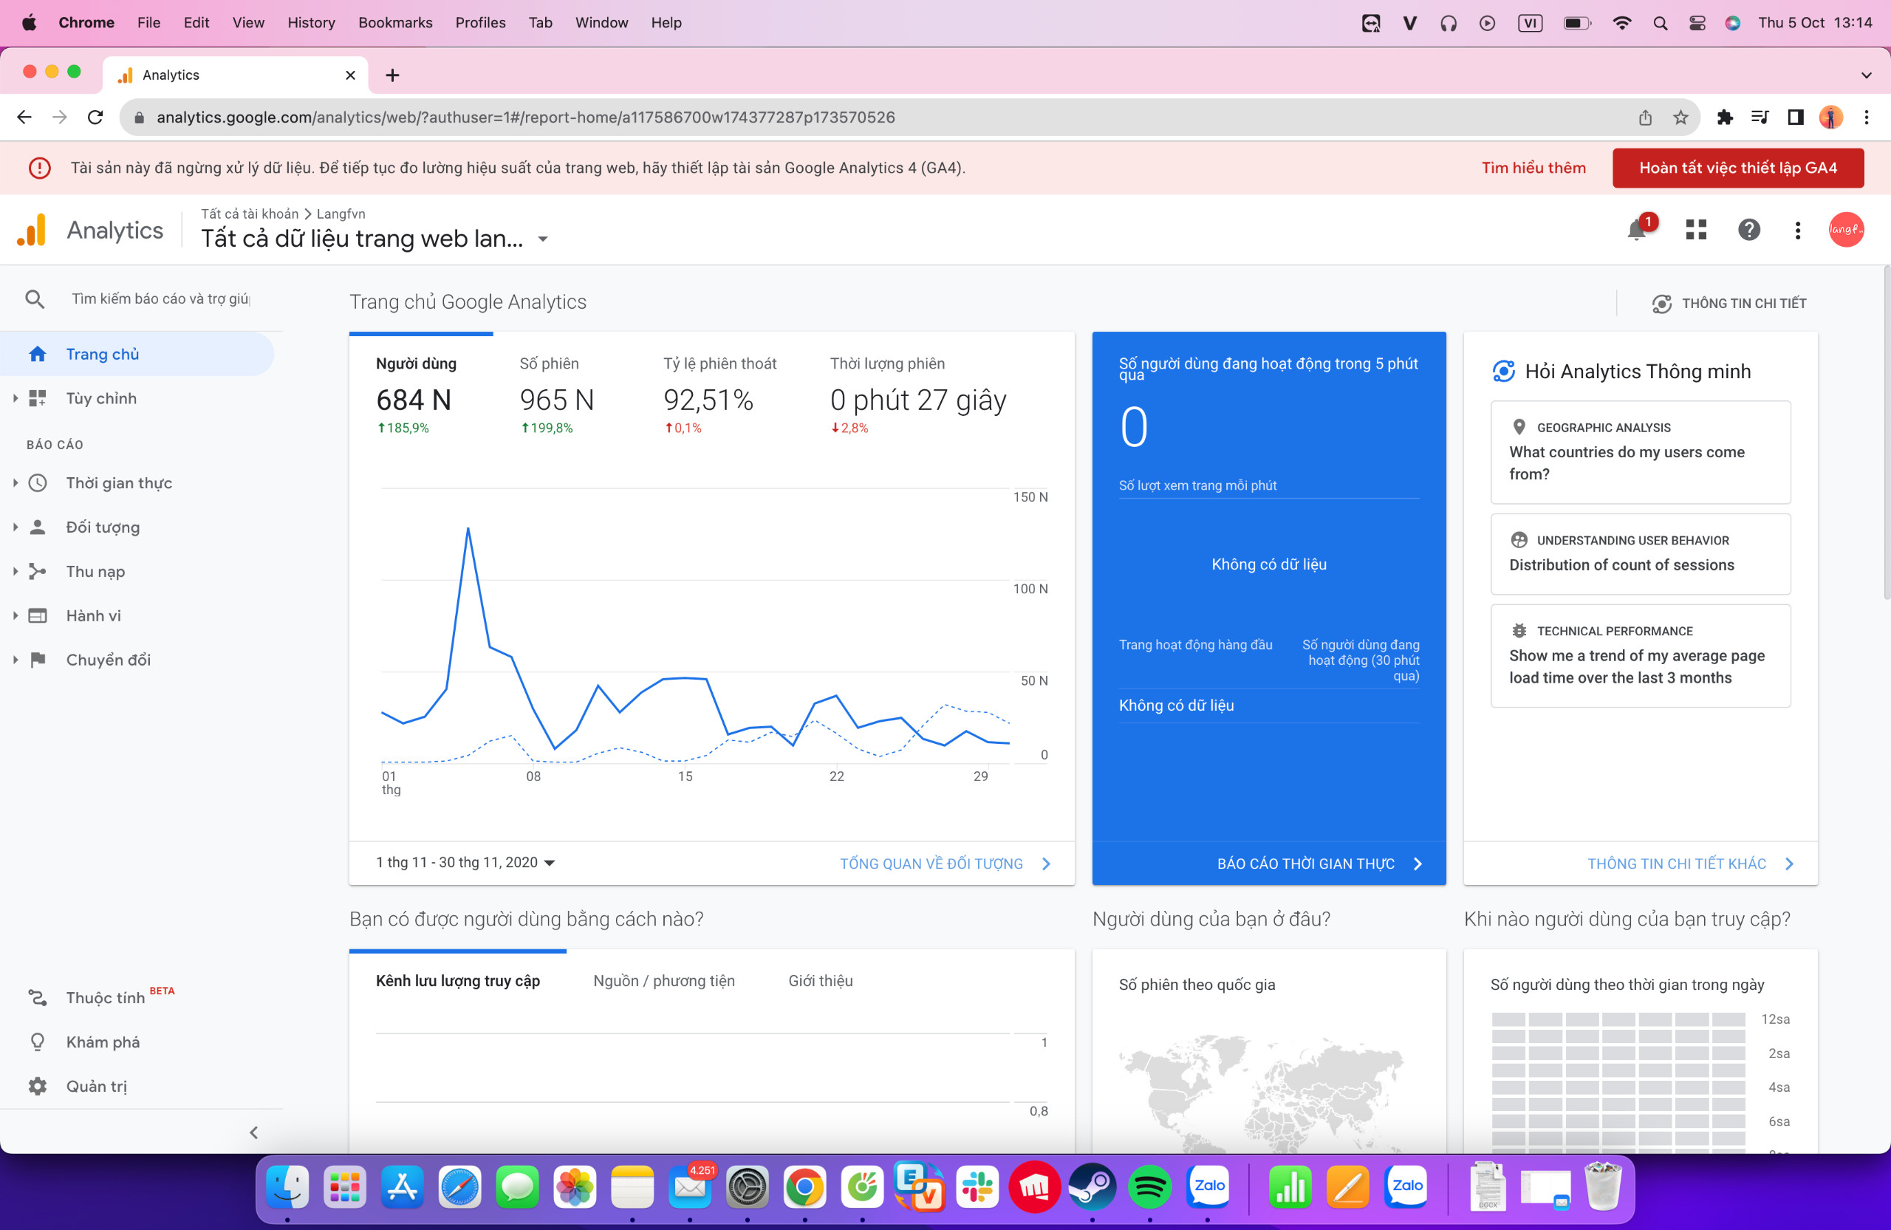Open the notifications bell icon

pyautogui.click(x=1636, y=230)
